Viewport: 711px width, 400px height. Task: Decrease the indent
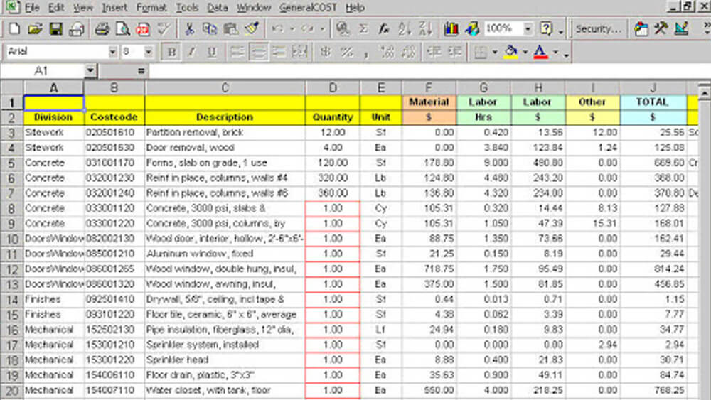point(434,52)
